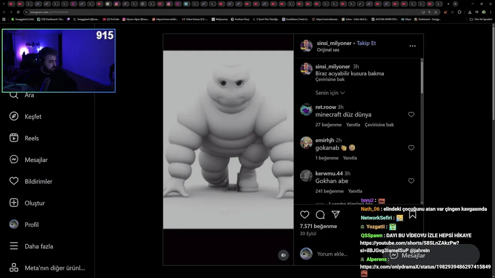This screenshot has height=278, width=495.
Task: Open Meta'nın diğer ürünleri menu
Action: pos(47,268)
